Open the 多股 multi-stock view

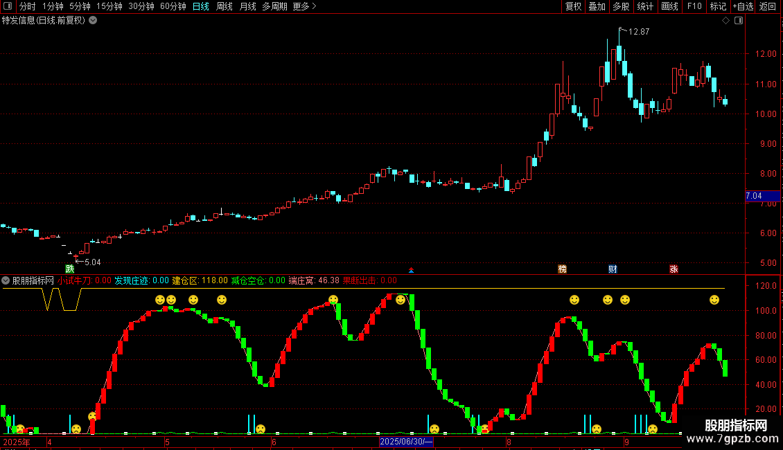[x=621, y=6]
